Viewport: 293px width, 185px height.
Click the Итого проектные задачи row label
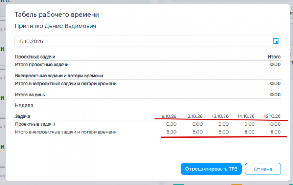[x=42, y=65]
